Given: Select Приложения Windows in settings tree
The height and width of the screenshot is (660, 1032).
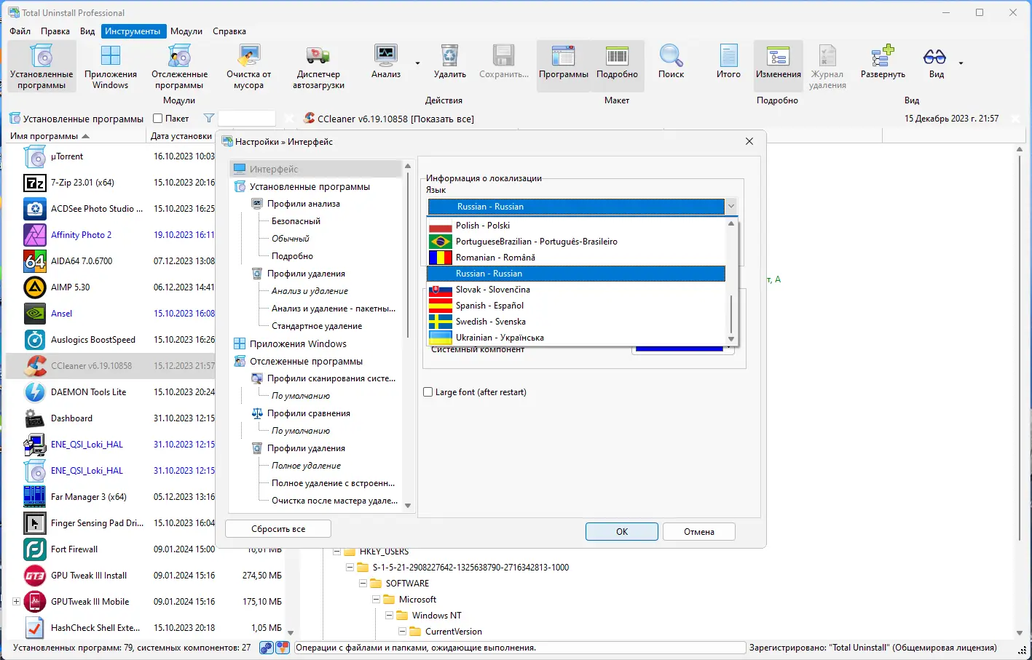Looking at the screenshot, I should point(298,344).
